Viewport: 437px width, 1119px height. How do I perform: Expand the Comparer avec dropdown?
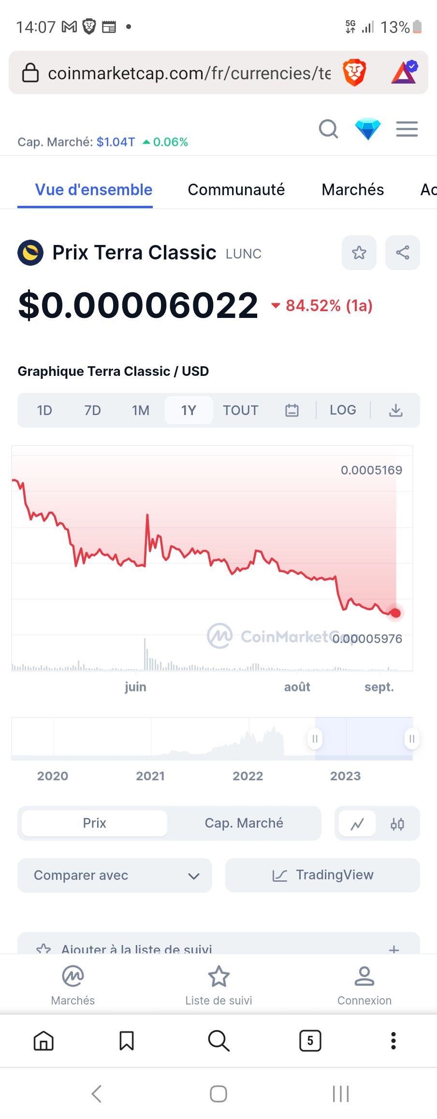coord(115,875)
